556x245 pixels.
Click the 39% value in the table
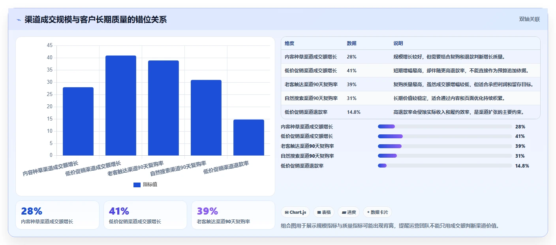coord(351,85)
